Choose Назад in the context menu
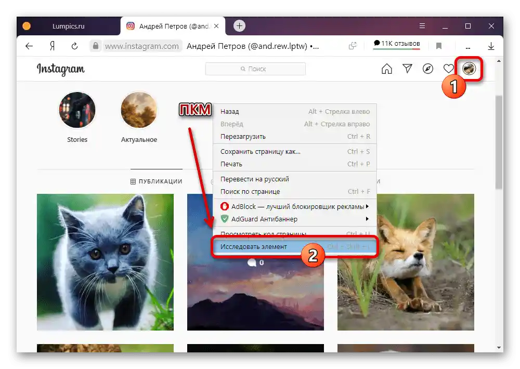This screenshot has width=520, height=369. click(295, 112)
